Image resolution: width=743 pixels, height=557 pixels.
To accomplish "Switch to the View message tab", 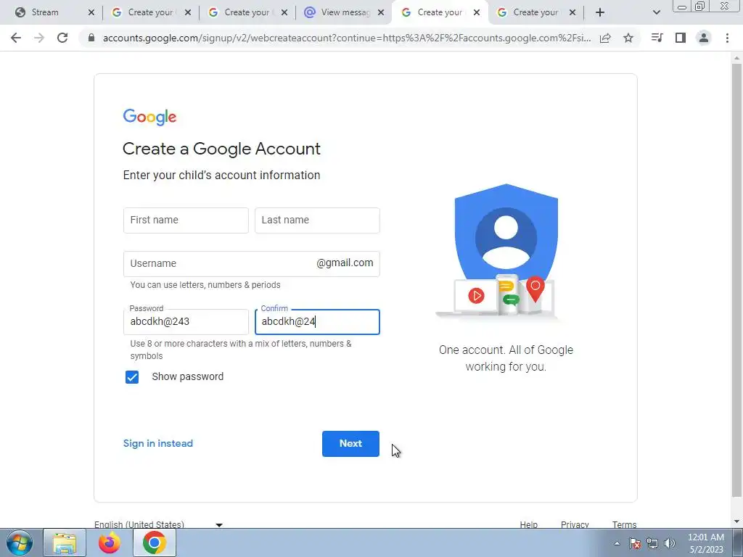I will [x=345, y=12].
